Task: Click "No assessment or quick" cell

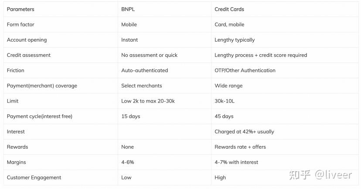Action: [149, 55]
